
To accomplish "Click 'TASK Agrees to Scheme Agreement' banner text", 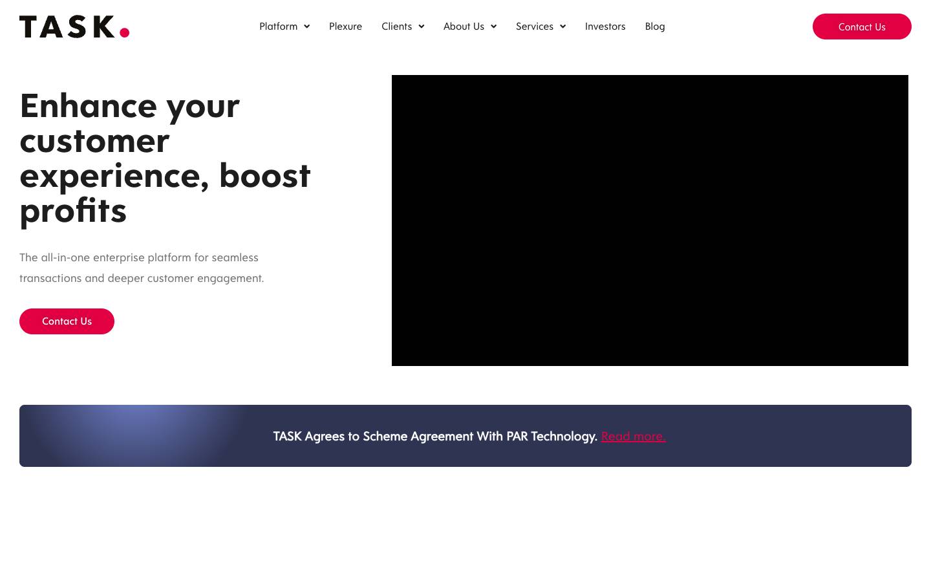I will tap(435, 436).
